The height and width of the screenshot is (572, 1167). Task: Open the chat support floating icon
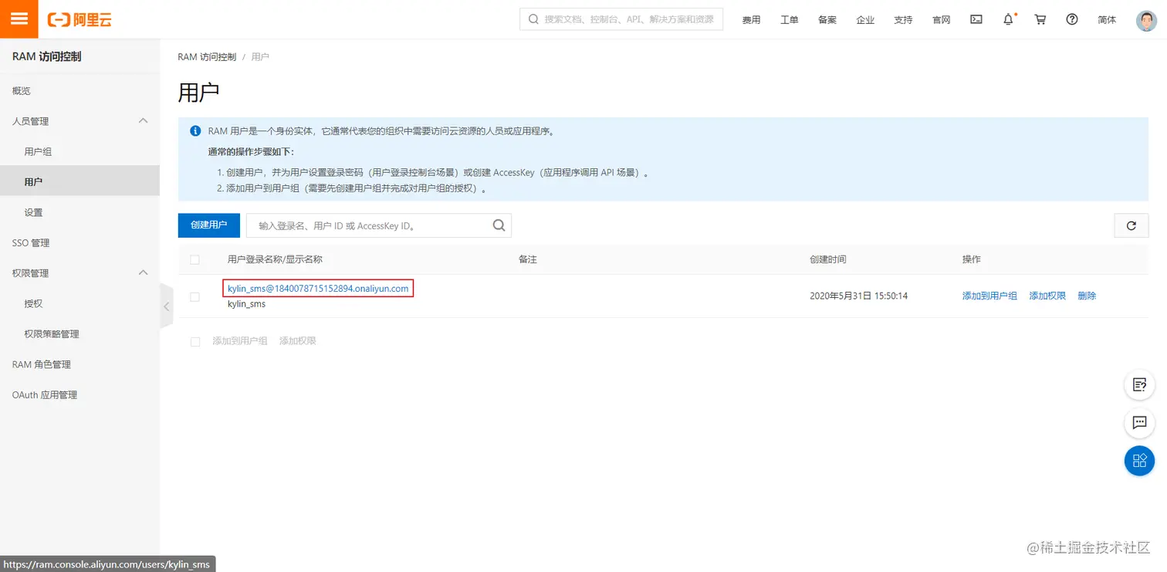pyautogui.click(x=1139, y=422)
